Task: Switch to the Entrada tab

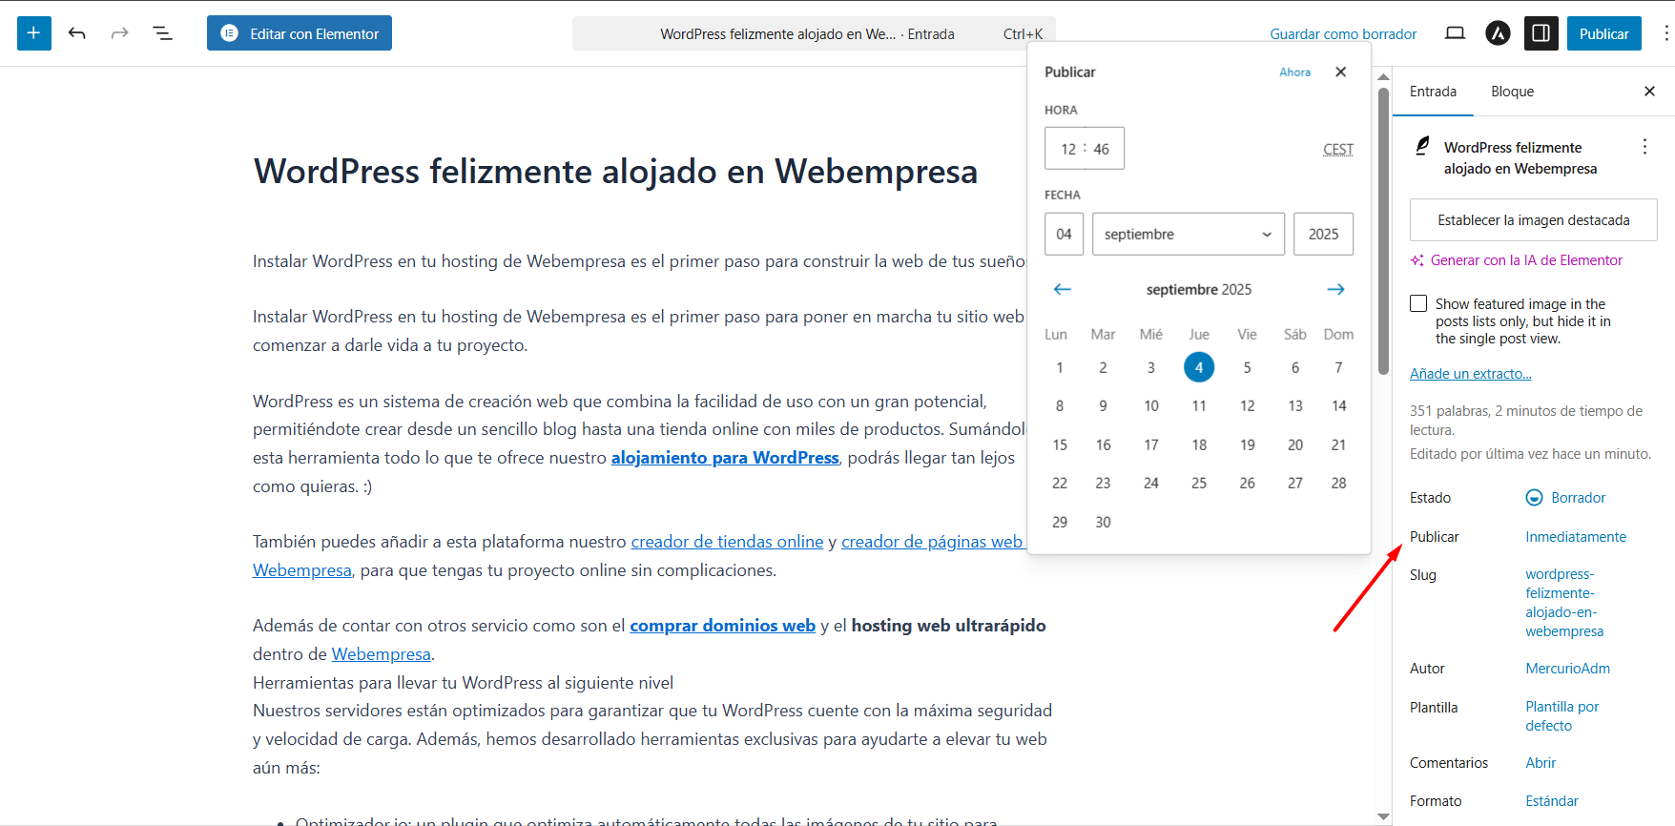Action: coord(1433,92)
